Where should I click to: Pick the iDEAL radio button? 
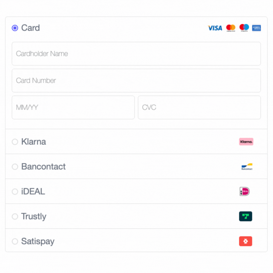coord(15,191)
